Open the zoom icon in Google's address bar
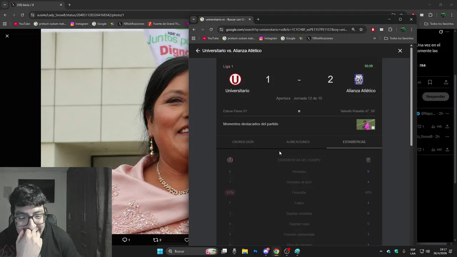This screenshot has width=457, height=257. pos(353,30)
